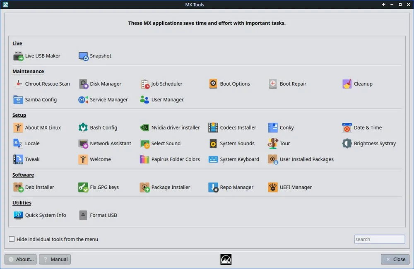Open the Select Sound icon
The width and height of the screenshot is (414, 269).
pyautogui.click(x=144, y=144)
